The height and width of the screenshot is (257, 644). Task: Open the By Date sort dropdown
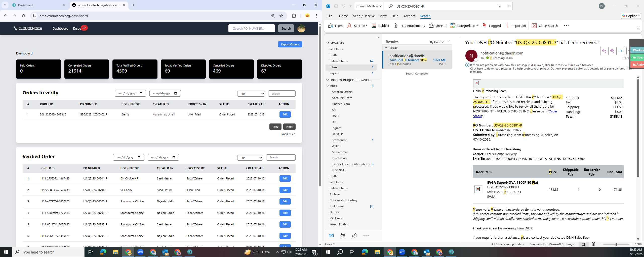click(437, 42)
